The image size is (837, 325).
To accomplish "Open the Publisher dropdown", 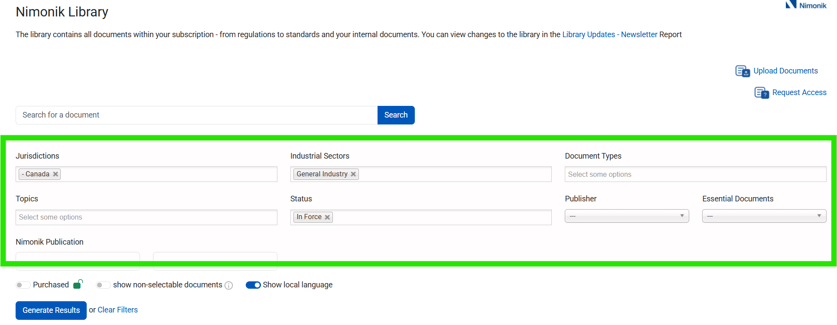I will pyautogui.click(x=627, y=216).
